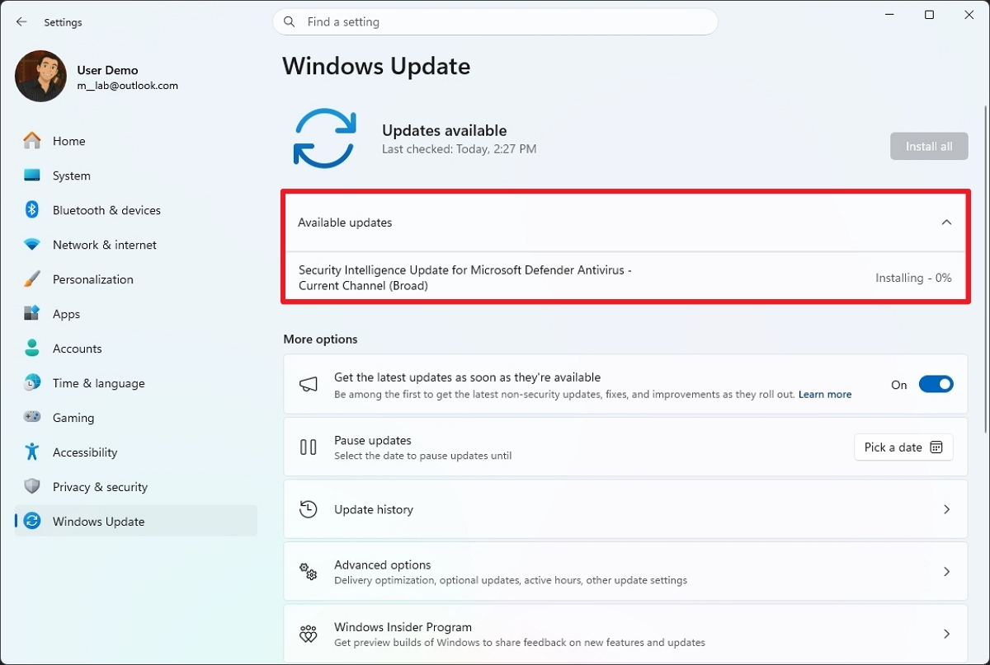Collapse the Available updates section

pos(946,222)
